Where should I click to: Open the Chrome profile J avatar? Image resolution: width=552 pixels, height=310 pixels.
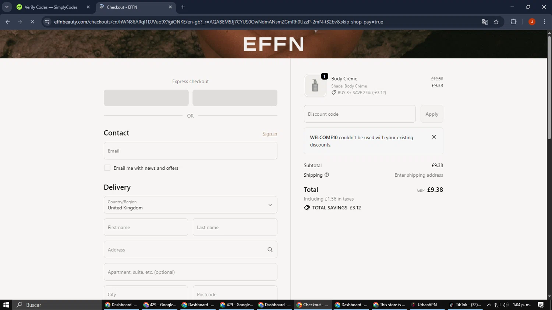coord(532,22)
